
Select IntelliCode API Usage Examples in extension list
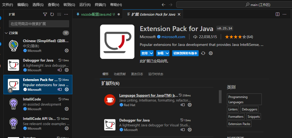(x=38, y=123)
